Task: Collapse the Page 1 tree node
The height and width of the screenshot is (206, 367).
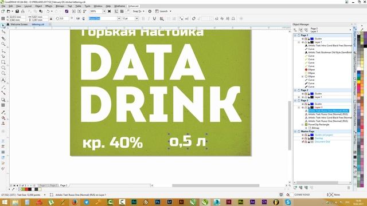Action: pyautogui.click(x=295, y=35)
